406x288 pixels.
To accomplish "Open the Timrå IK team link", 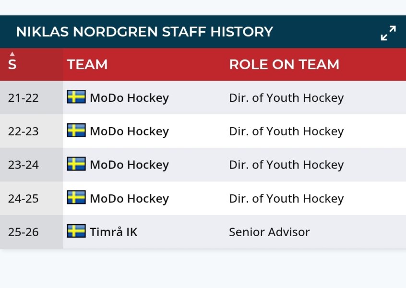I will 113,232.
